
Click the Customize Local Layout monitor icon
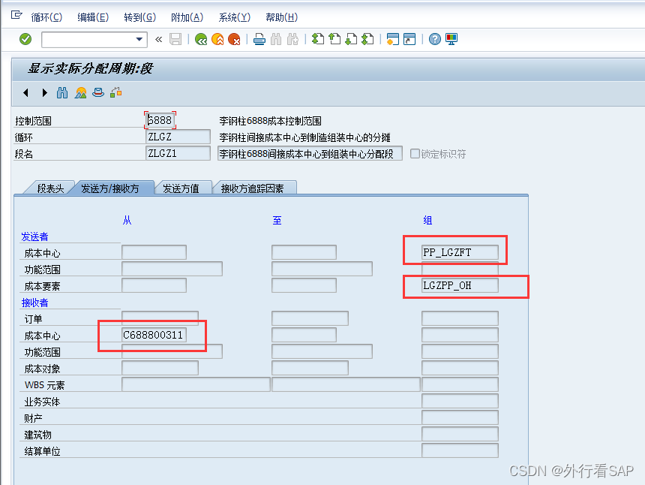[x=451, y=40]
